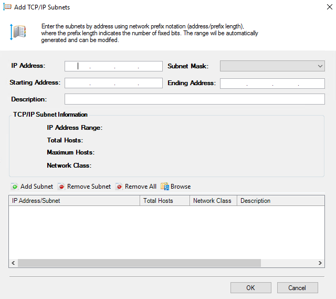Click the Browse folder icon
Viewport: 336px width, 299px height.
point(165,187)
